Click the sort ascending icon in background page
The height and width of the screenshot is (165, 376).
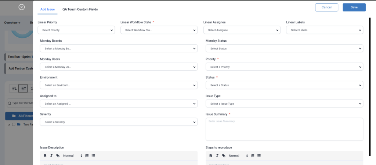[23, 88]
